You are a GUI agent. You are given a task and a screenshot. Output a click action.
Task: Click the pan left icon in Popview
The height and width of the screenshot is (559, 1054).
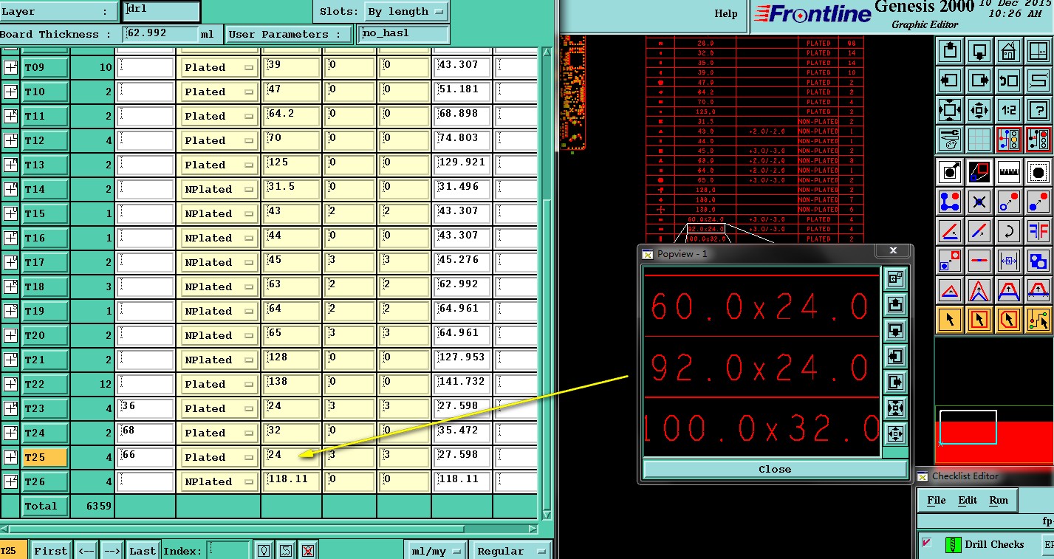894,356
